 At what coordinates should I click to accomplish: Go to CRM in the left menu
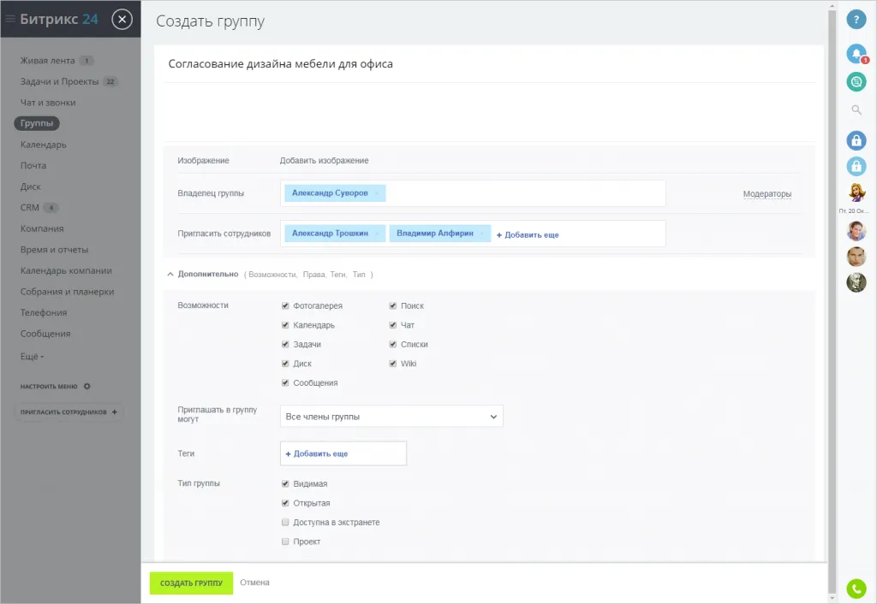30,208
